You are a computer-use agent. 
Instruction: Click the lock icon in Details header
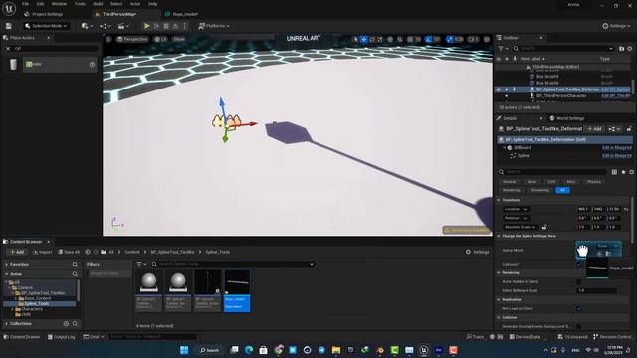point(629,129)
